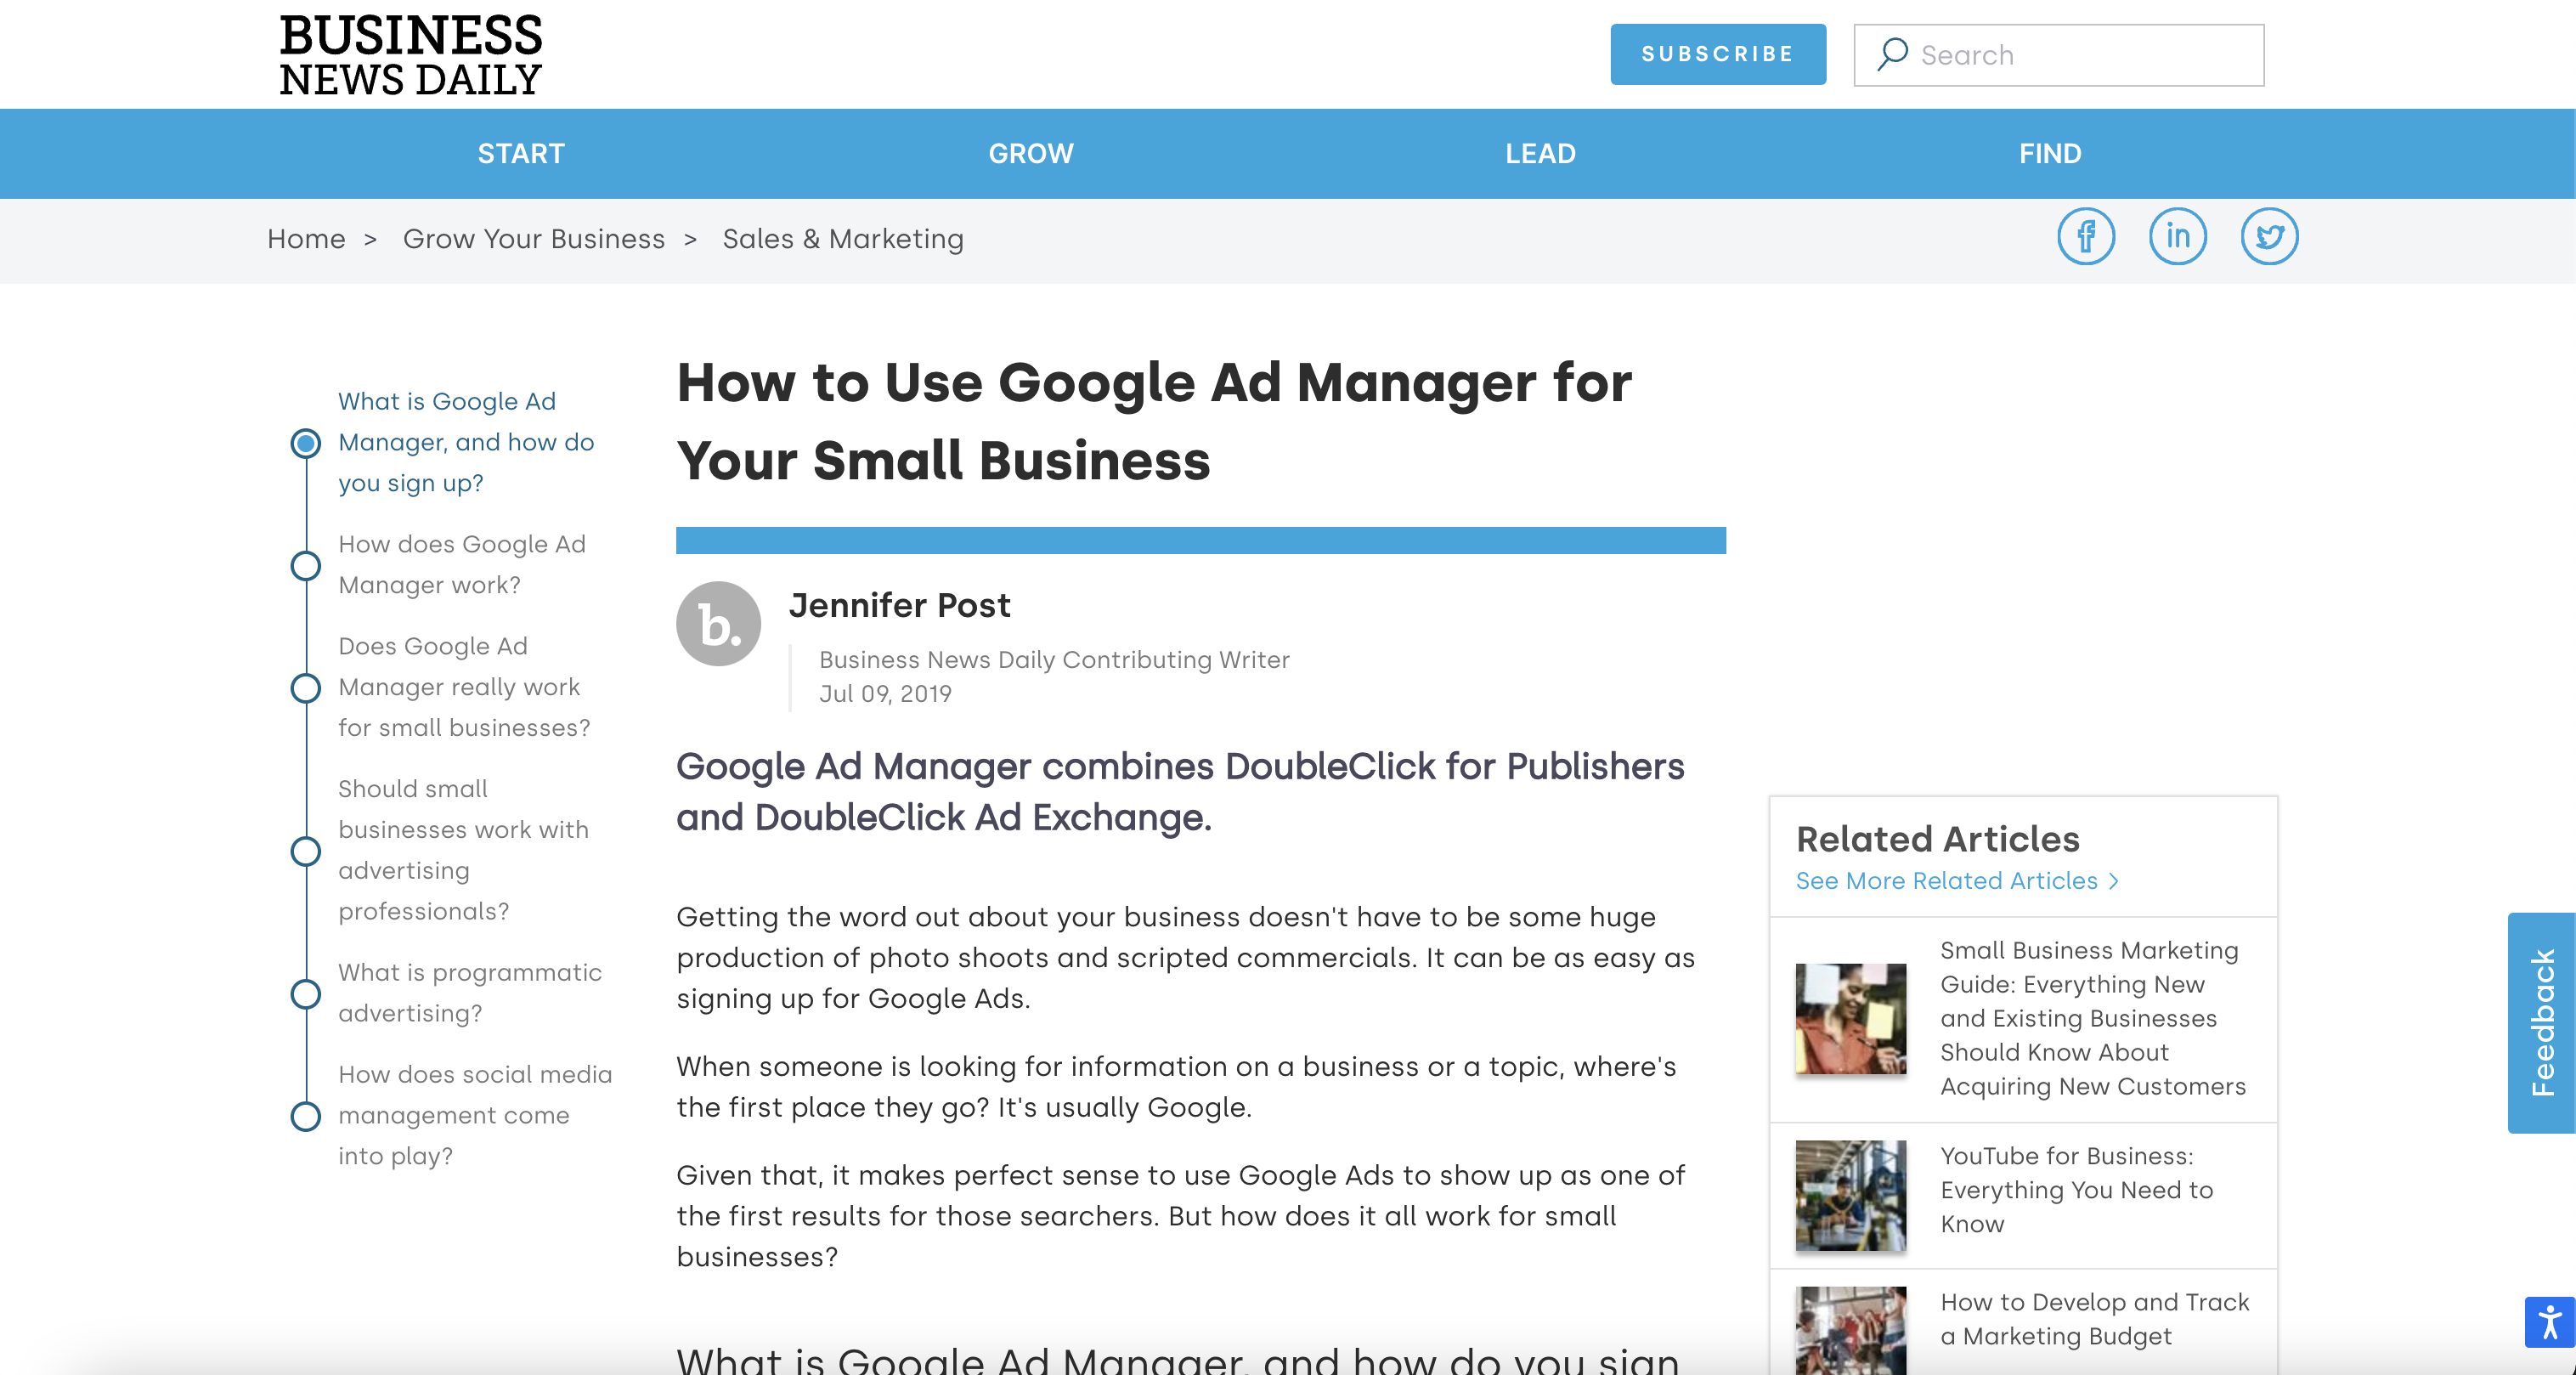
Task: Open Marketing Budget article thumbnail
Action: click(1851, 1330)
